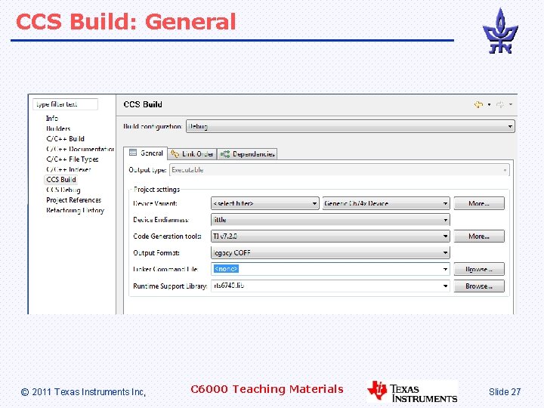544x408 pixels.
Task: Click More button beside Code Generation tools
Action: [479, 236]
